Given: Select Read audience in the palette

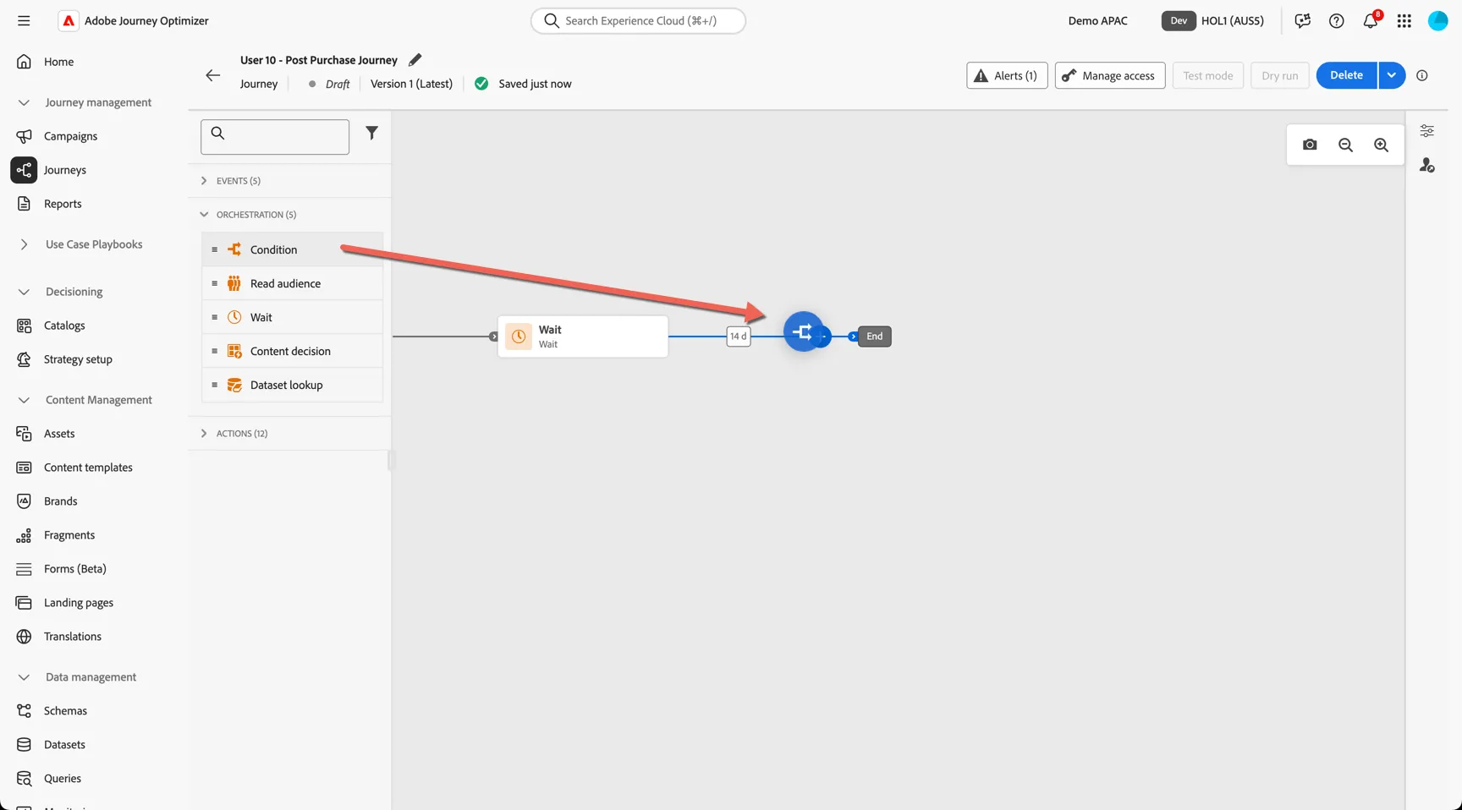Looking at the screenshot, I should [x=292, y=283].
